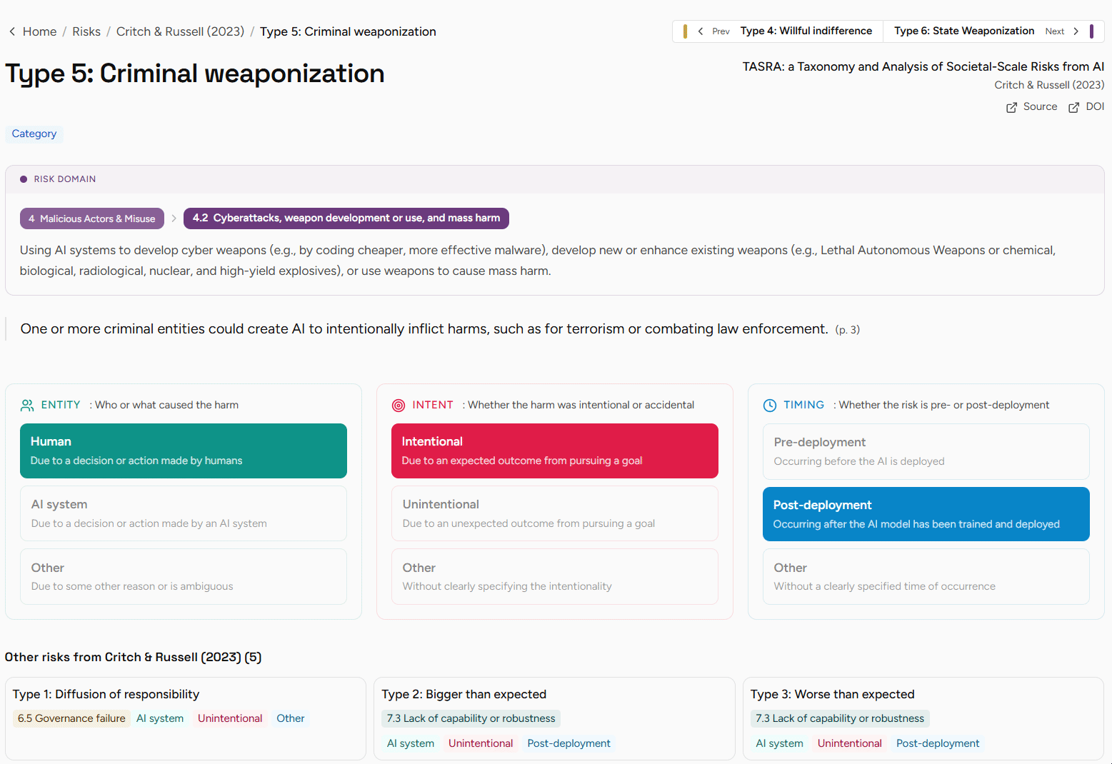Viewport: 1112px width, 764px height.
Task: Click the Prev left chevron icon
Action: tap(701, 31)
